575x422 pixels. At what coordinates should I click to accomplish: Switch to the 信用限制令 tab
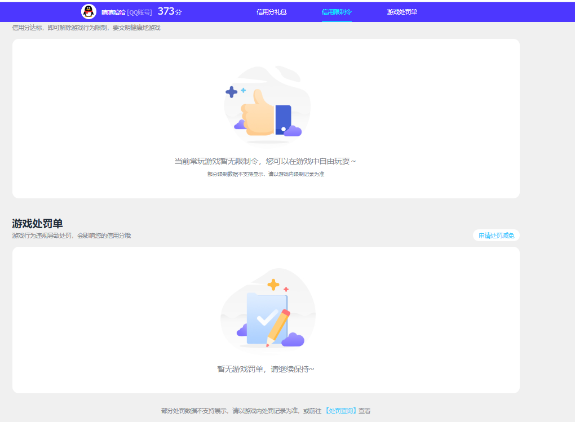point(337,12)
